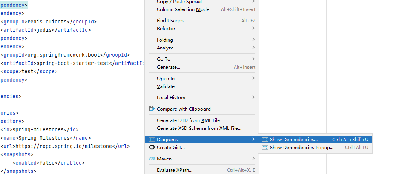Click the Diagrams menu icon
The height and width of the screenshot is (174, 405).
click(152, 140)
